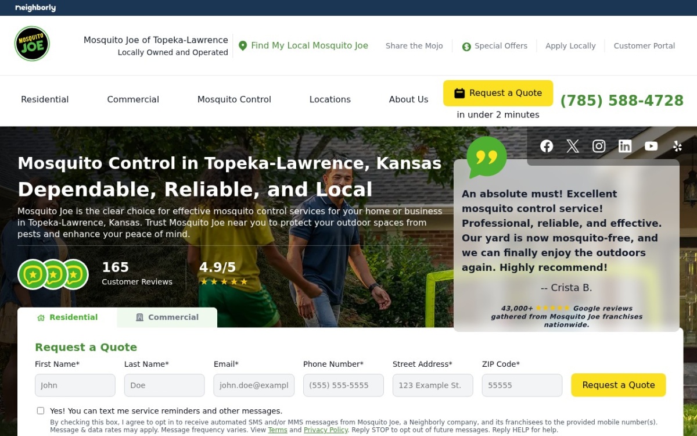Click 'Dependable, Reliable, and Local' heading
This screenshot has width=697, height=436.
(195, 190)
